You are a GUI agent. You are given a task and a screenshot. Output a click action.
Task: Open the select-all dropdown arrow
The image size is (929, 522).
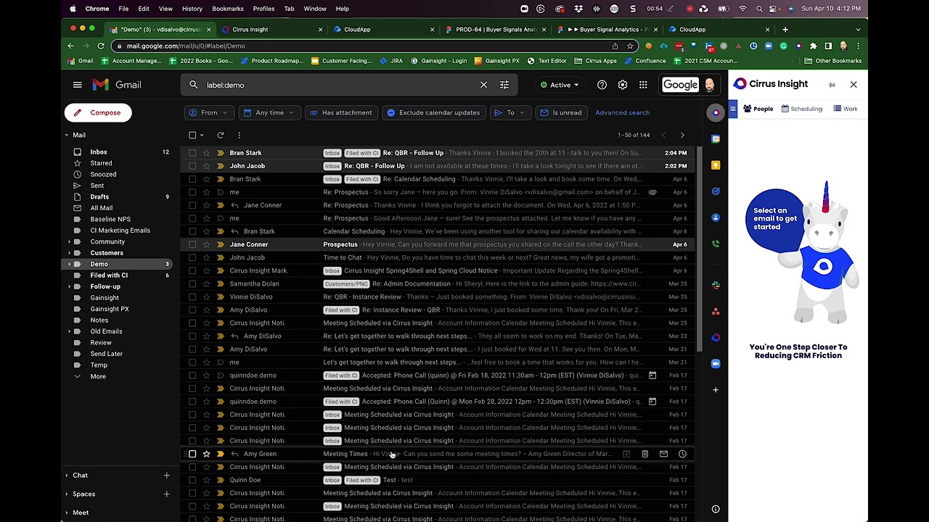coord(202,135)
